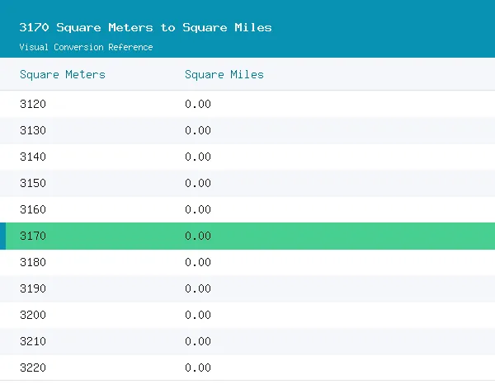Click the 3190 cell
Screen dimensions: 495x384
(33, 288)
